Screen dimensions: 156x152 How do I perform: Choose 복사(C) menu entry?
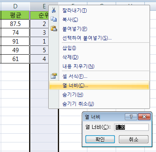[99, 20]
